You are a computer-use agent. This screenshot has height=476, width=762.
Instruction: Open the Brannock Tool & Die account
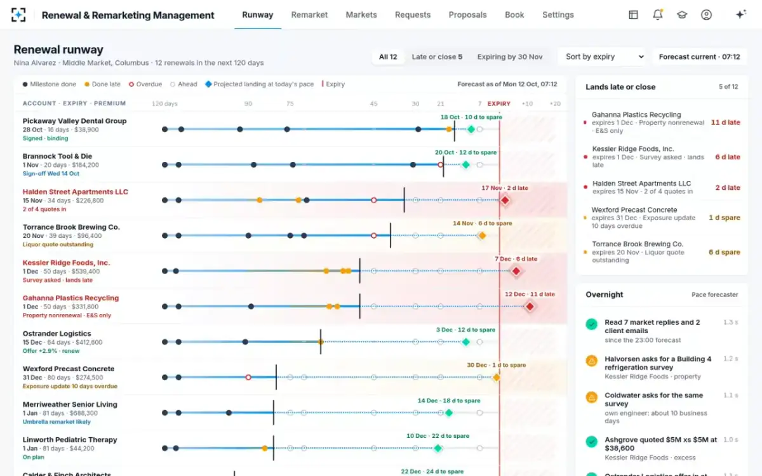coord(57,156)
